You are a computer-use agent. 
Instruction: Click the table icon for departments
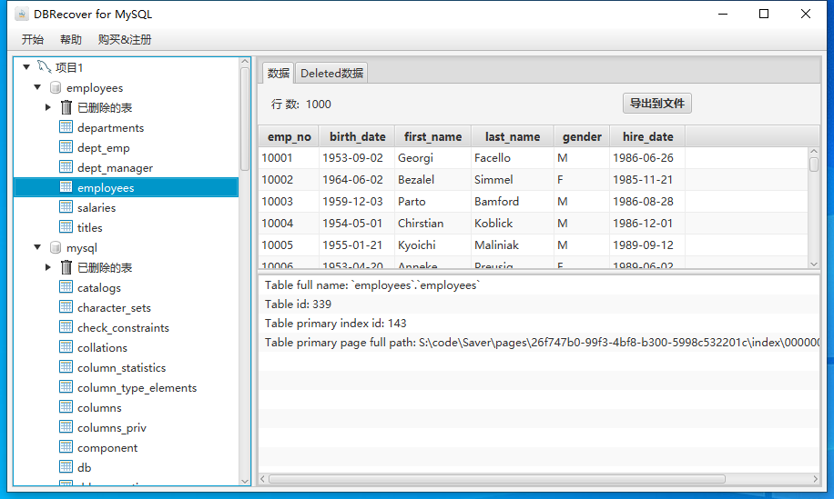(66, 127)
